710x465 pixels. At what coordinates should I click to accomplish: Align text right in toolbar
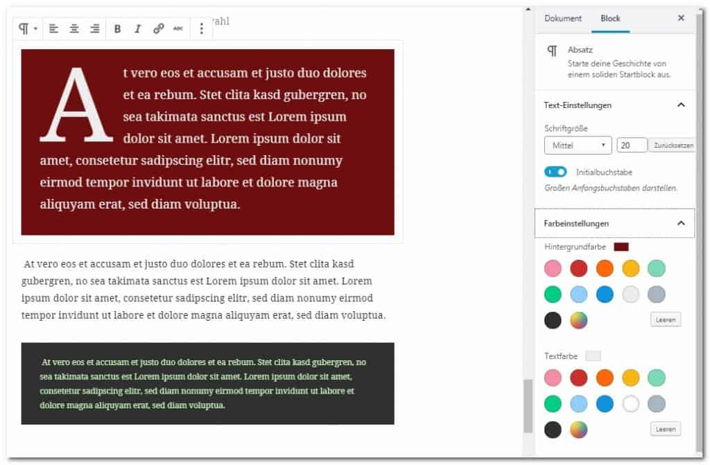click(x=94, y=29)
